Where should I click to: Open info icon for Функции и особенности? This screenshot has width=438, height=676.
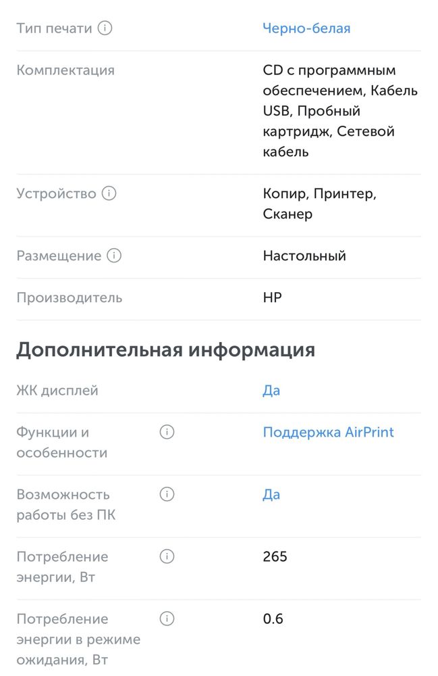point(167,431)
